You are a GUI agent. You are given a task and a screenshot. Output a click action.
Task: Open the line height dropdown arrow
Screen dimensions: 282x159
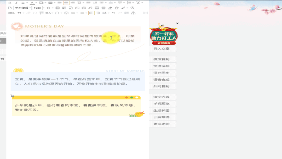133,3
